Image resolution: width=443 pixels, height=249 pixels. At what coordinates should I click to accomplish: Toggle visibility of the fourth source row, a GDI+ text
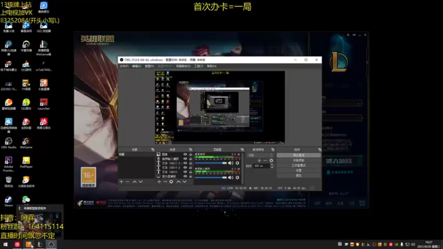(x=186, y=168)
